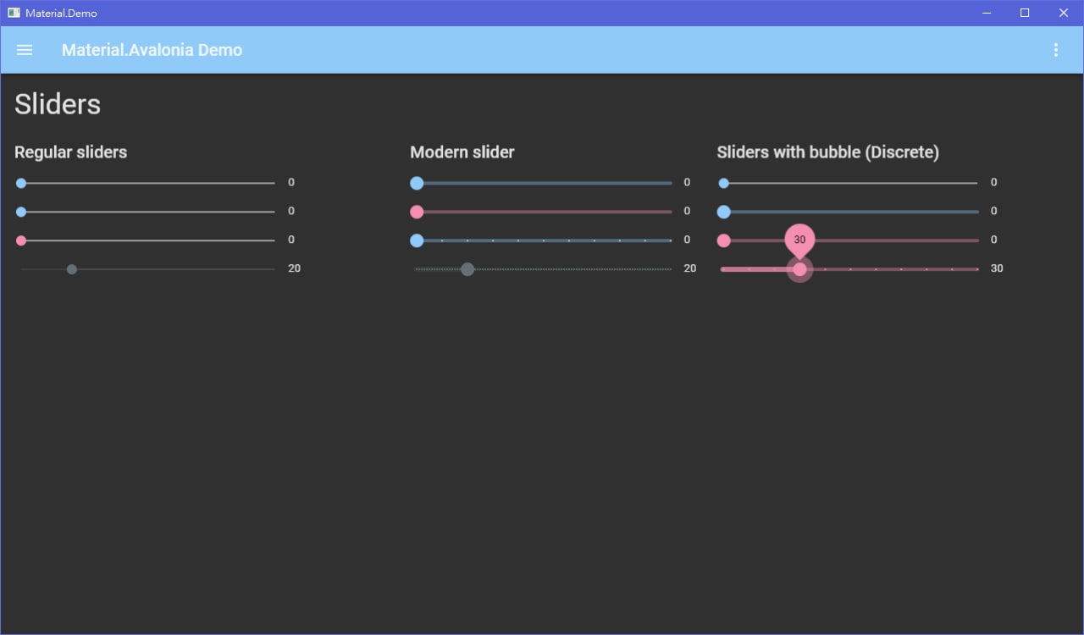The height and width of the screenshot is (635, 1084).
Task: Click the pink discrete slider thumb at 30
Action: 799,269
